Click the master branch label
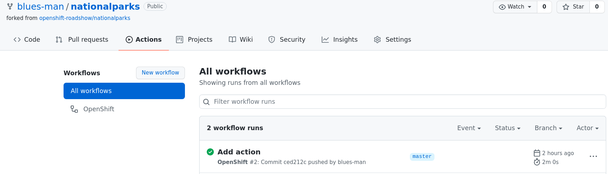This screenshot has height=174, width=608. click(422, 157)
